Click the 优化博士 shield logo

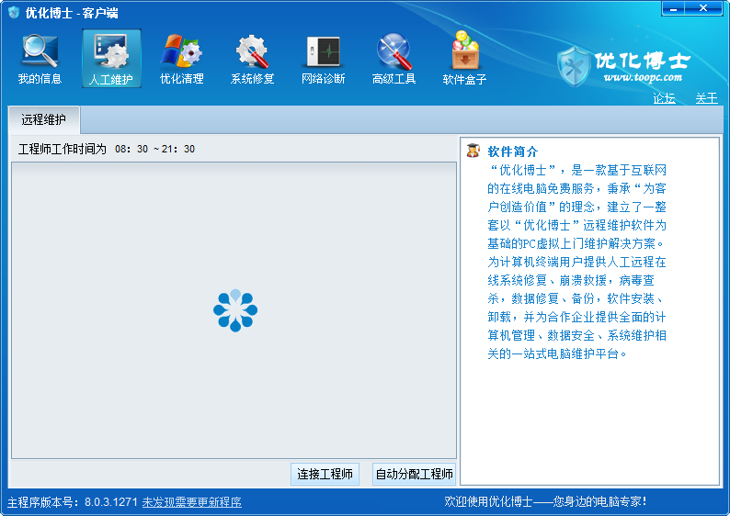(576, 65)
